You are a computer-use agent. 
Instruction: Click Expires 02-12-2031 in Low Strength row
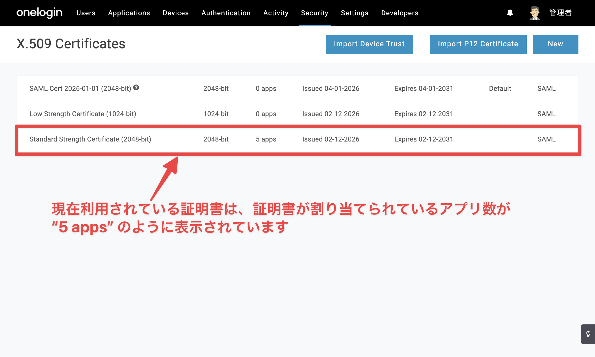point(424,114)
